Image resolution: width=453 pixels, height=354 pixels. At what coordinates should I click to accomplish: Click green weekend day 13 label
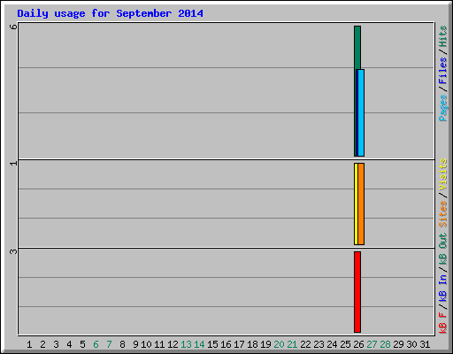pyautogui.click(x=186, y=344)
